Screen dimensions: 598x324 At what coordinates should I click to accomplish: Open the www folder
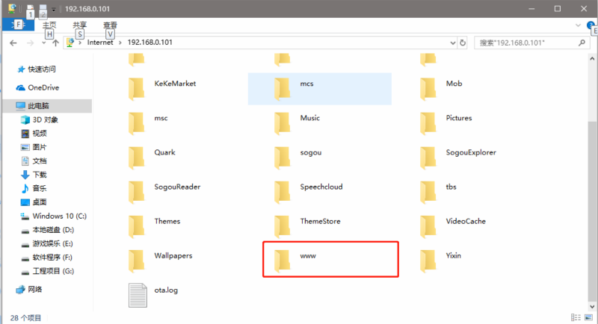tap(308, 256)
